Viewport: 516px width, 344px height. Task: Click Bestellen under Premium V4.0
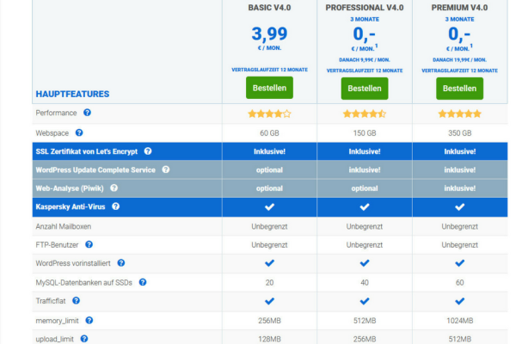click(460, 89)
